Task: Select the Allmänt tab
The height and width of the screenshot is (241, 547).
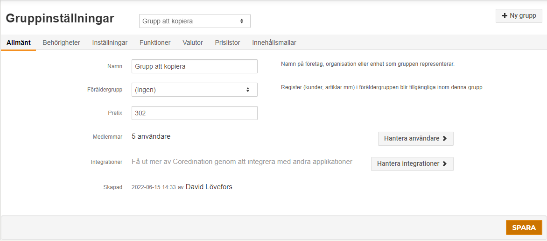Action: coord(19,43)
